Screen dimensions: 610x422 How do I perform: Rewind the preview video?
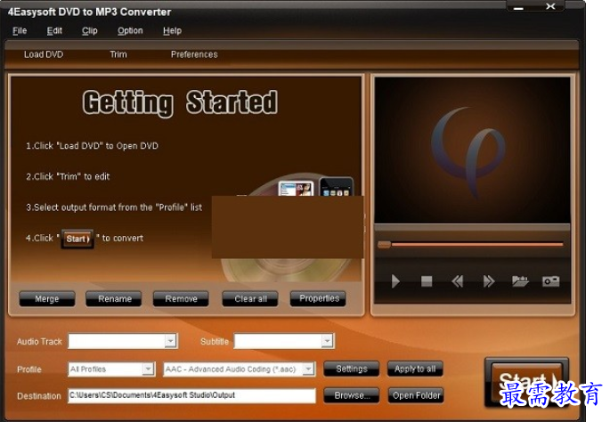(458, 281)
